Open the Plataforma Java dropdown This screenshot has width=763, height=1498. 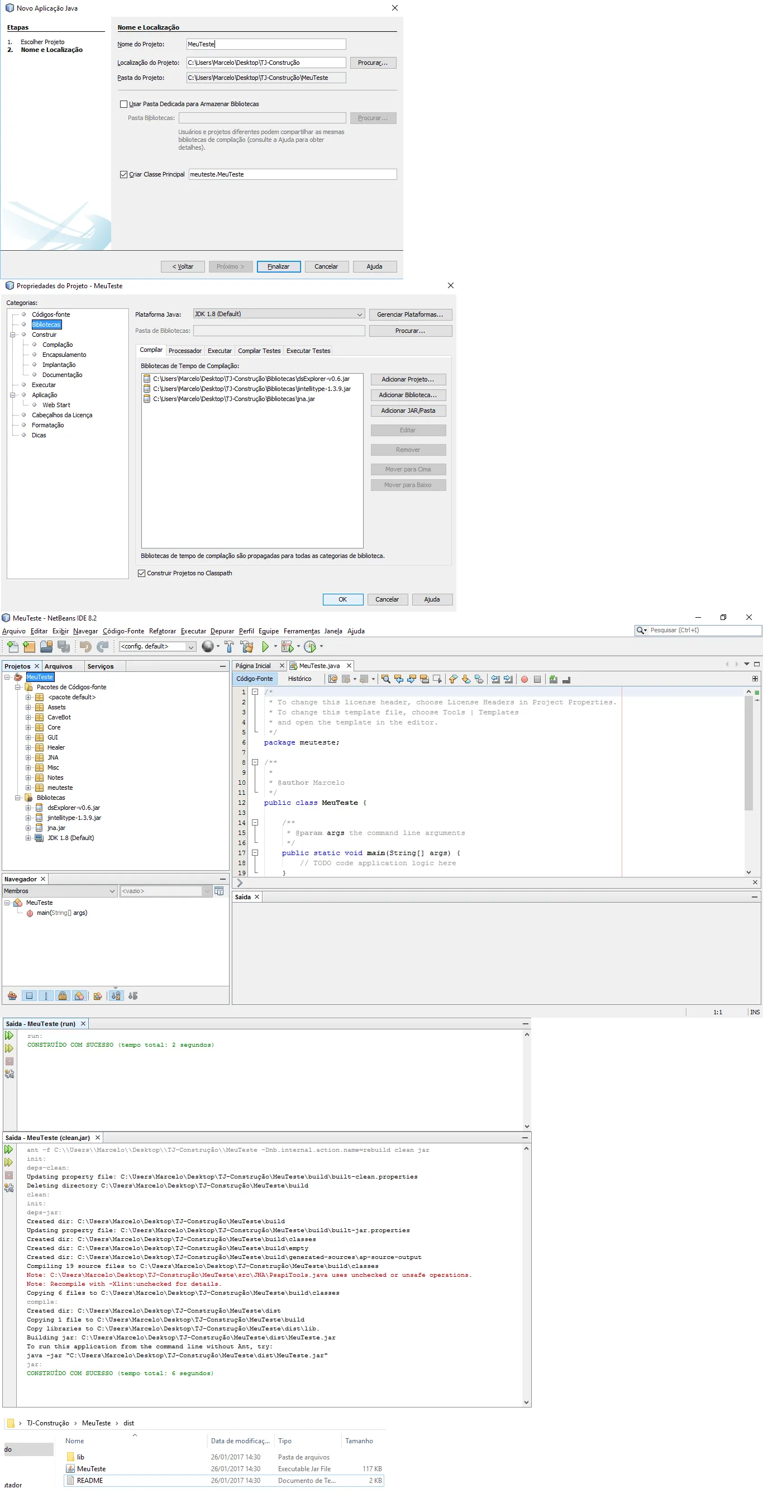pos(279,314)
